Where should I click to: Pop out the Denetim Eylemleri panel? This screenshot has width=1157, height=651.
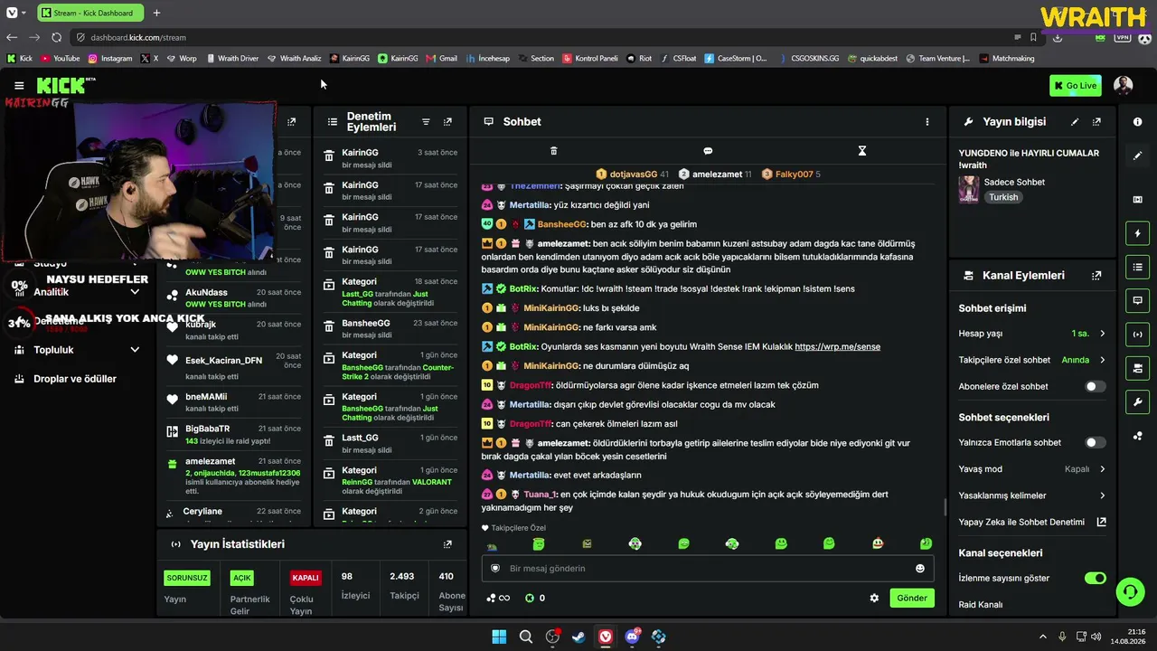(x=447, y=121)
